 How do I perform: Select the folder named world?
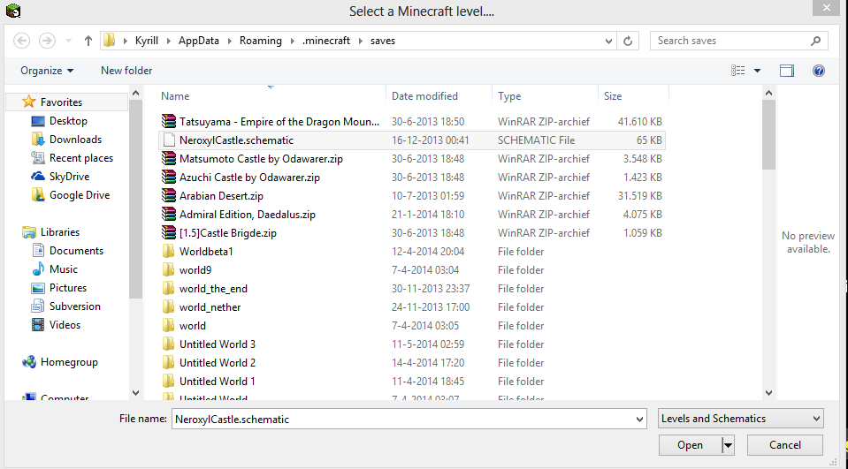193,326
